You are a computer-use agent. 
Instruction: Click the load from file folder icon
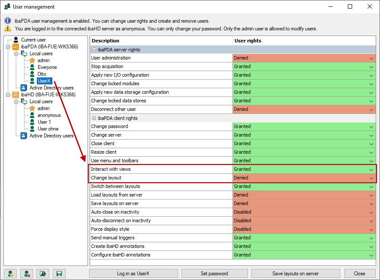click(x=43, y=274)
